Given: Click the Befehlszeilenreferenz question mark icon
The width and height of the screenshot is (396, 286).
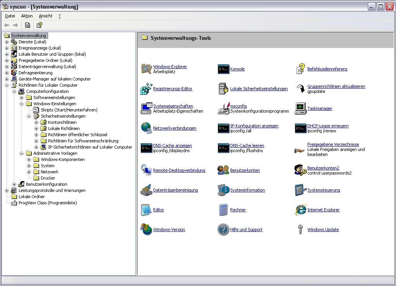Looking at the screenshot, I should 300,69.
